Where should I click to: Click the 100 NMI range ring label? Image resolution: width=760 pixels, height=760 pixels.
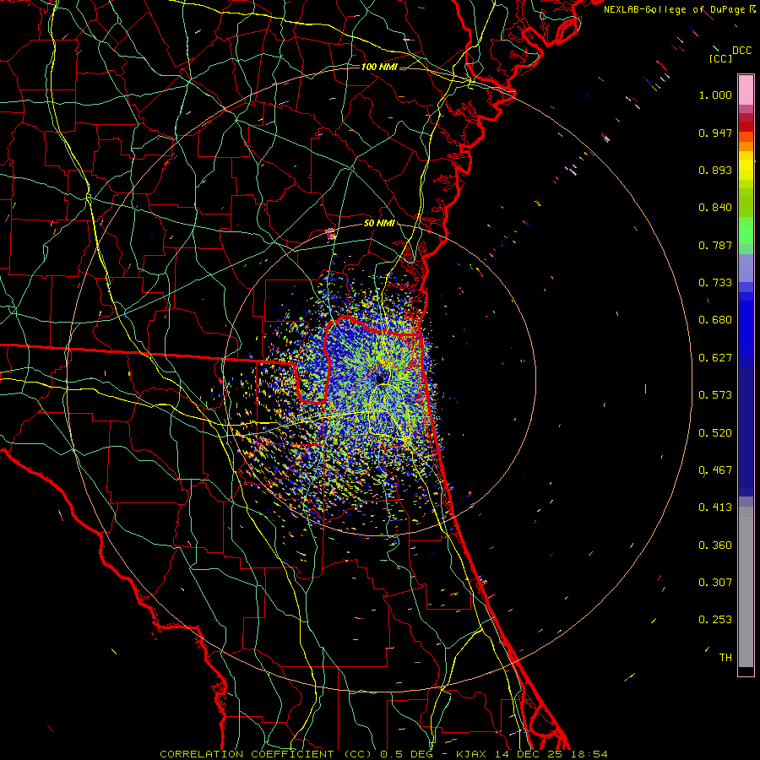point(379,67)
